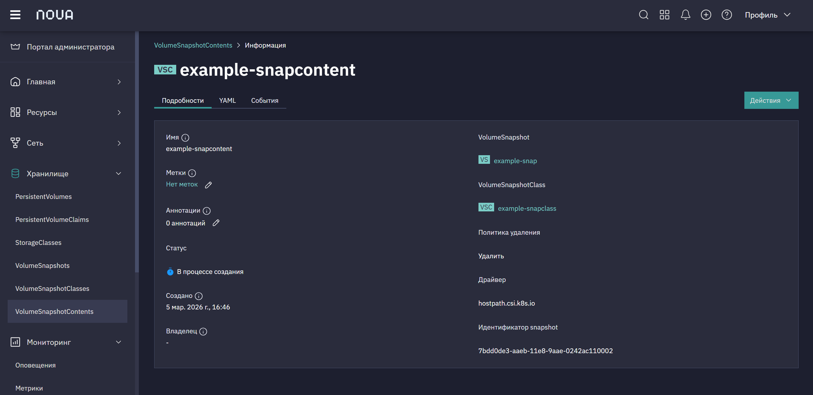Image resolution: width=813 pixels, height=395 pixels.
Task: Click info icon next to Владелец
Action: point(203,331)
